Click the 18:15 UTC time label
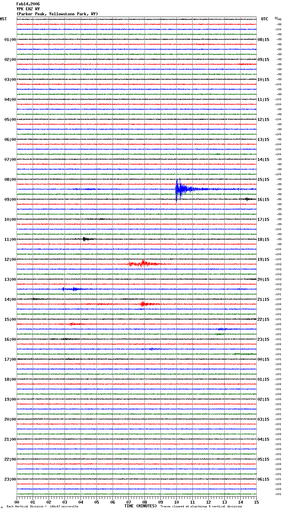The image size is (283, 511). pyautogui.click(x=263, y=240)
